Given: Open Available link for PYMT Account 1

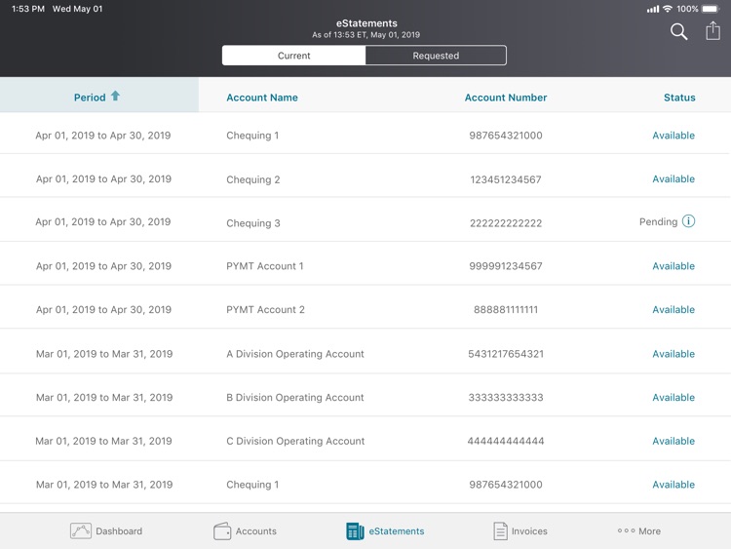Looking at the screenshot, I should point(673,266).
